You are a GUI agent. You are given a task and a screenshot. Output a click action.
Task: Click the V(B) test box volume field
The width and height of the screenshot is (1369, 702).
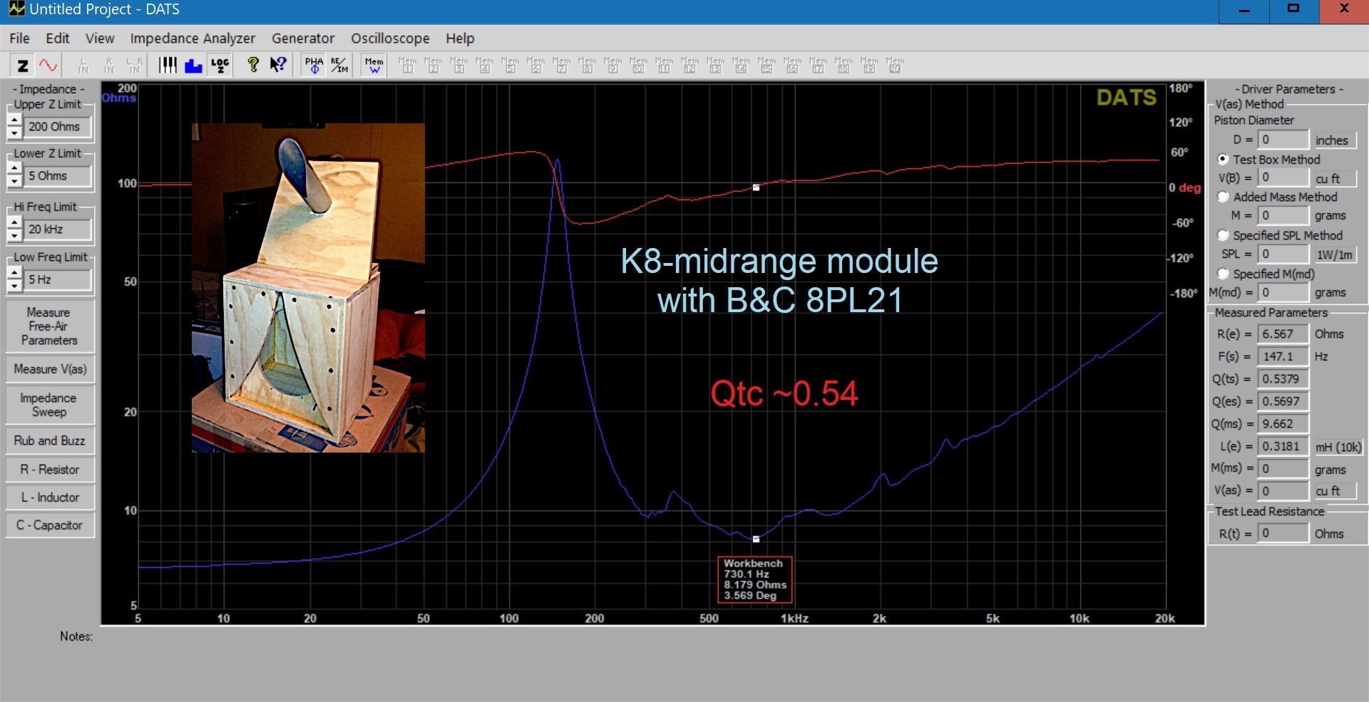pos(1283,177)
